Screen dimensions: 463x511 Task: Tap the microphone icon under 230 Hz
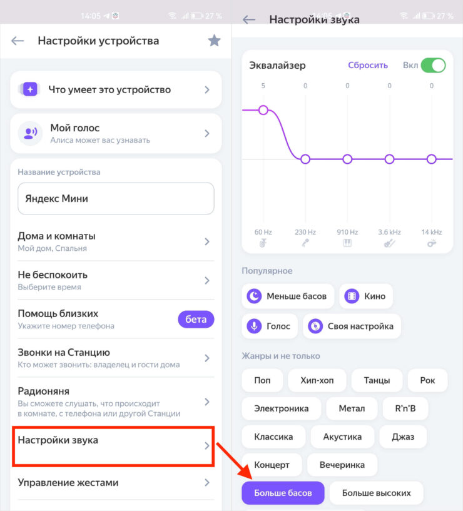(x=305, y=244)
